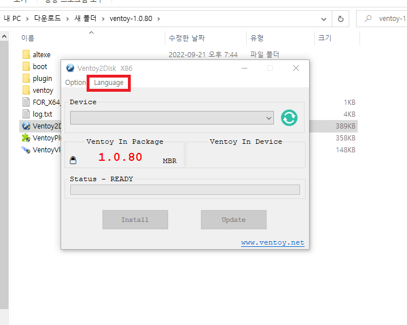Navigate to 내 PC in breadcrumb
Screen dimensions: 407x325
click(12, 19)
